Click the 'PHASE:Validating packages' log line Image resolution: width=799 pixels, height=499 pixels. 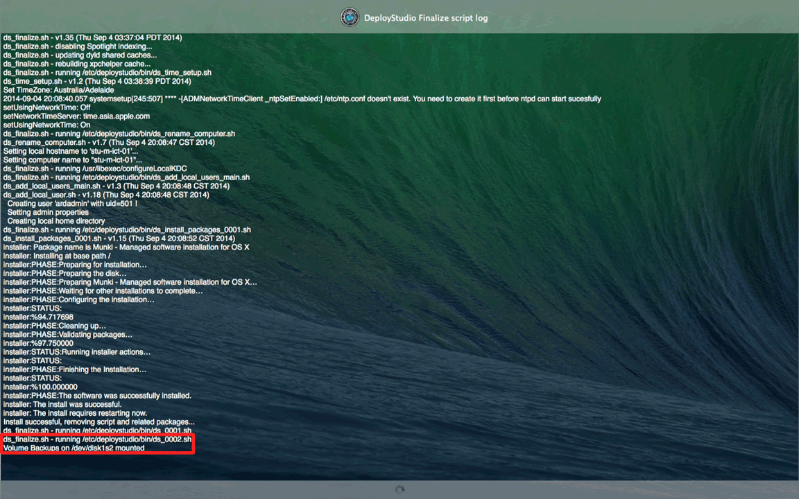pos(67,335)
